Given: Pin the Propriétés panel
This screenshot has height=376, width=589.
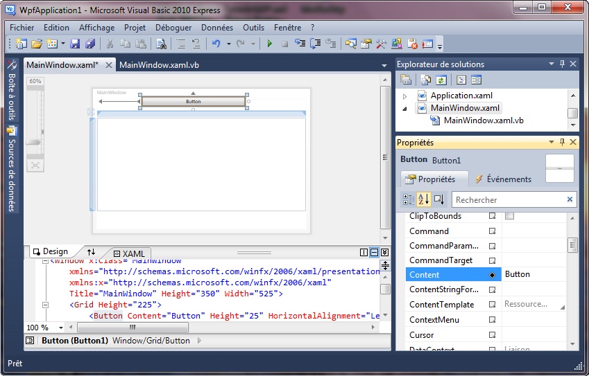Looking at the screenshot, I should (562, 142).
